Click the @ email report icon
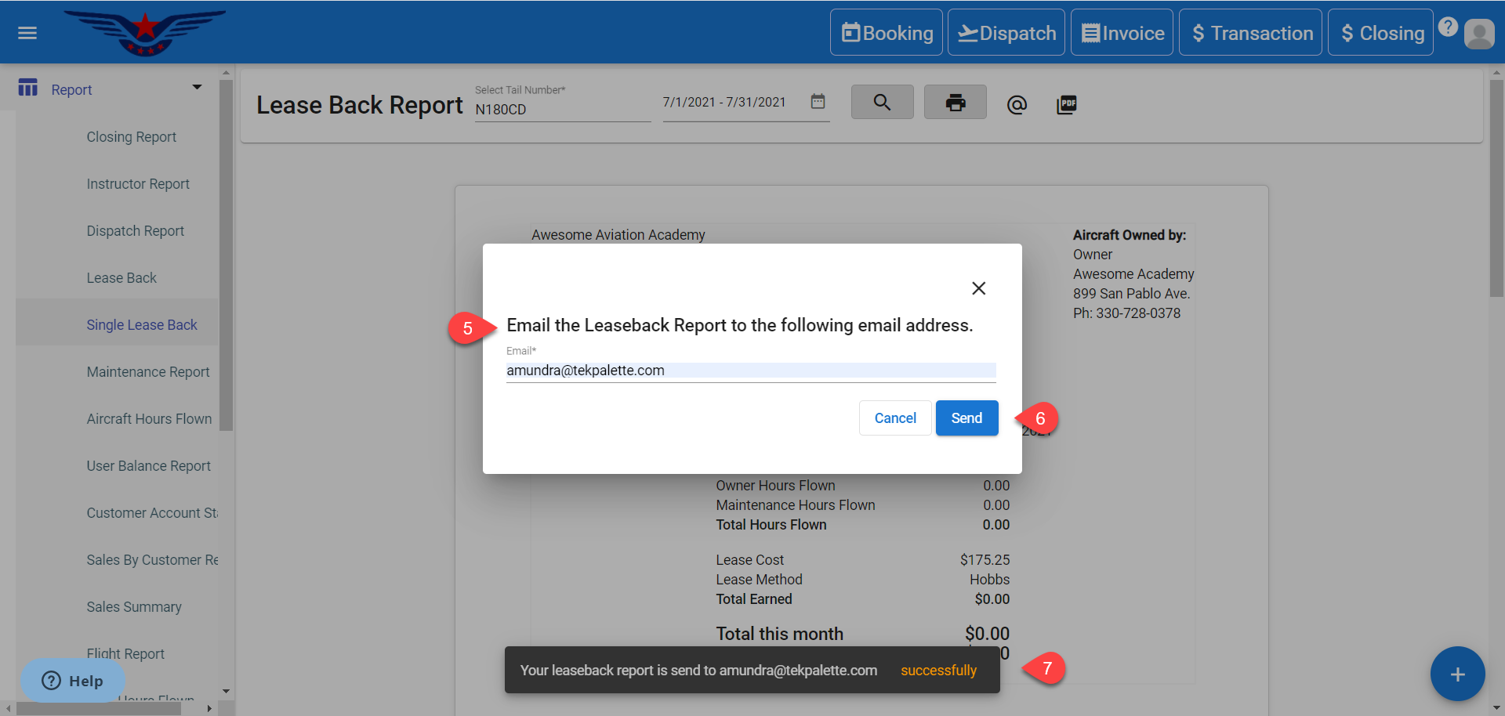Image resolution: width=1505 pixels, height=716 pixels. (x=1017, y=104)
